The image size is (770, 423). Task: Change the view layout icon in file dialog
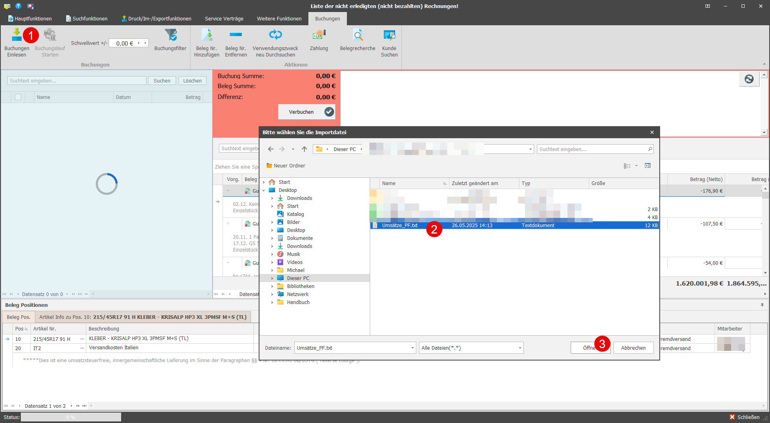tap(627, 166)
